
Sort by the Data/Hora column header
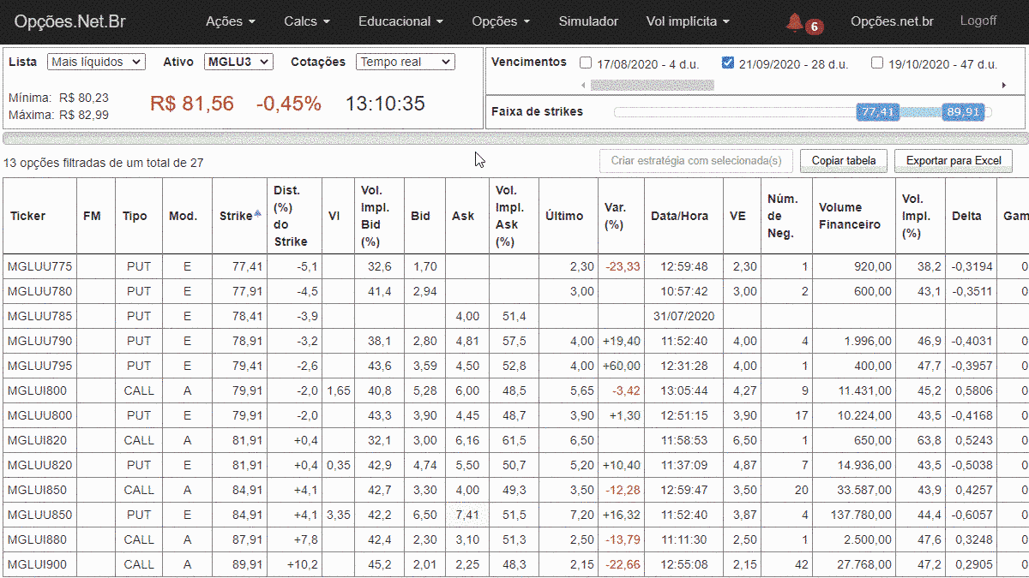680,216
